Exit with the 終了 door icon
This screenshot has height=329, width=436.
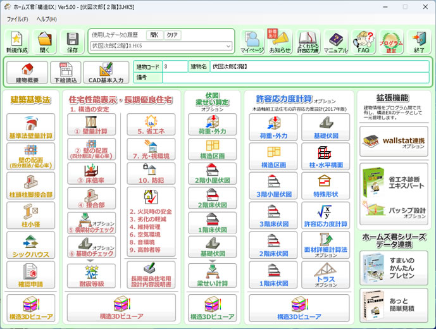coord(419,42)
